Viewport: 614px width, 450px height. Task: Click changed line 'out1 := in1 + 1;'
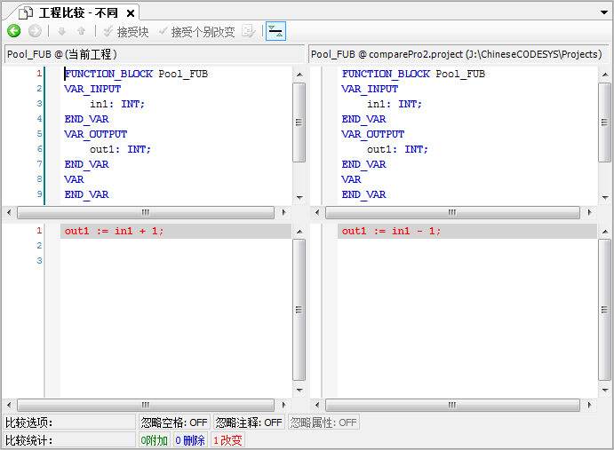[x=114, y=231]
